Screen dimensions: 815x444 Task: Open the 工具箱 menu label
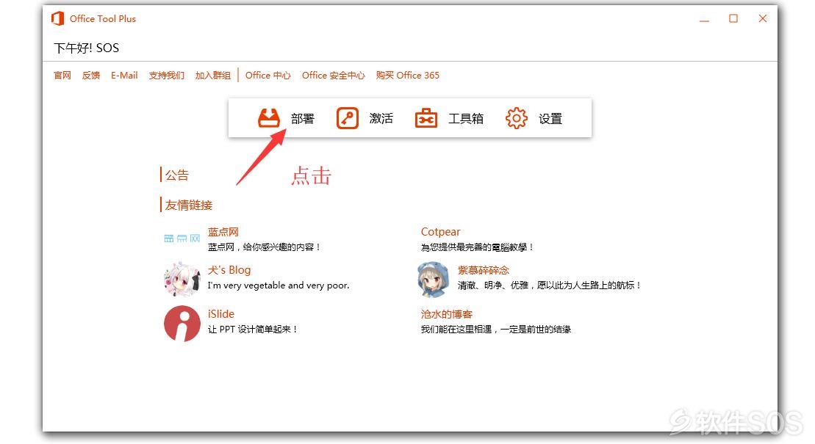466,119
